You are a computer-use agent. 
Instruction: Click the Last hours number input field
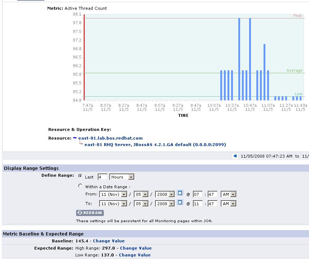pyautogui.click(x=102, y=177)
